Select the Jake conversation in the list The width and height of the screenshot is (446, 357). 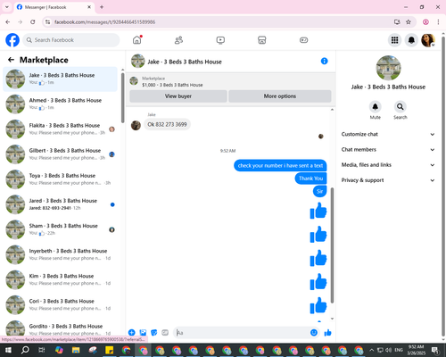[61, 79]
